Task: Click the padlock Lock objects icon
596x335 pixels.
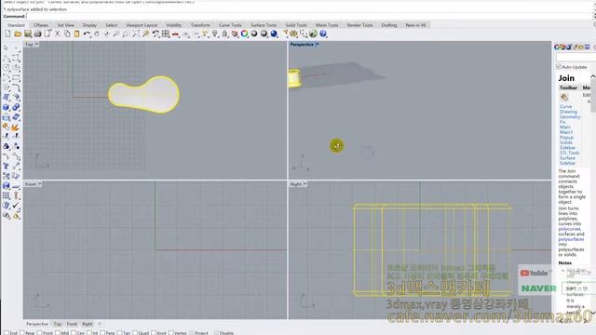Action: (x=225, y=33)
